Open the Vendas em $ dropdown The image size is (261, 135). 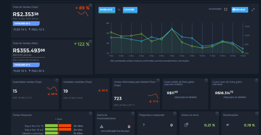[107, 10]
